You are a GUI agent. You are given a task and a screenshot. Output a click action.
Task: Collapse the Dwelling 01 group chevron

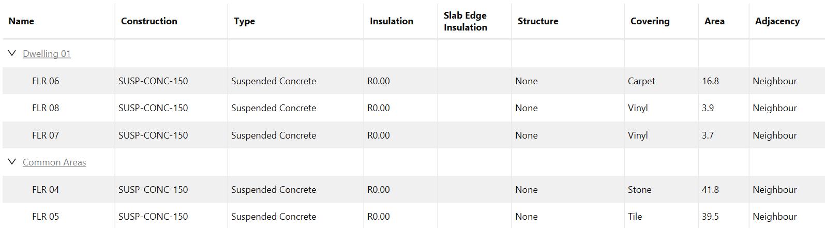pyautogui.click(x=12, y=53)
